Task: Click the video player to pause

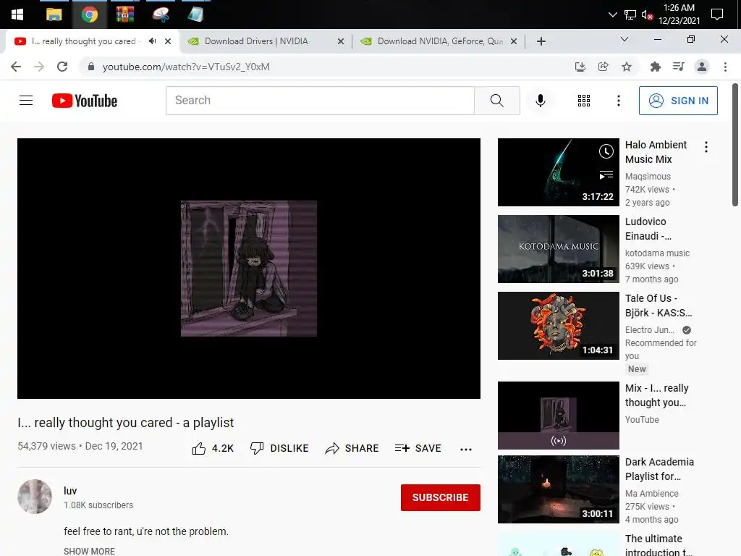Action: click(x=249, y=268)
